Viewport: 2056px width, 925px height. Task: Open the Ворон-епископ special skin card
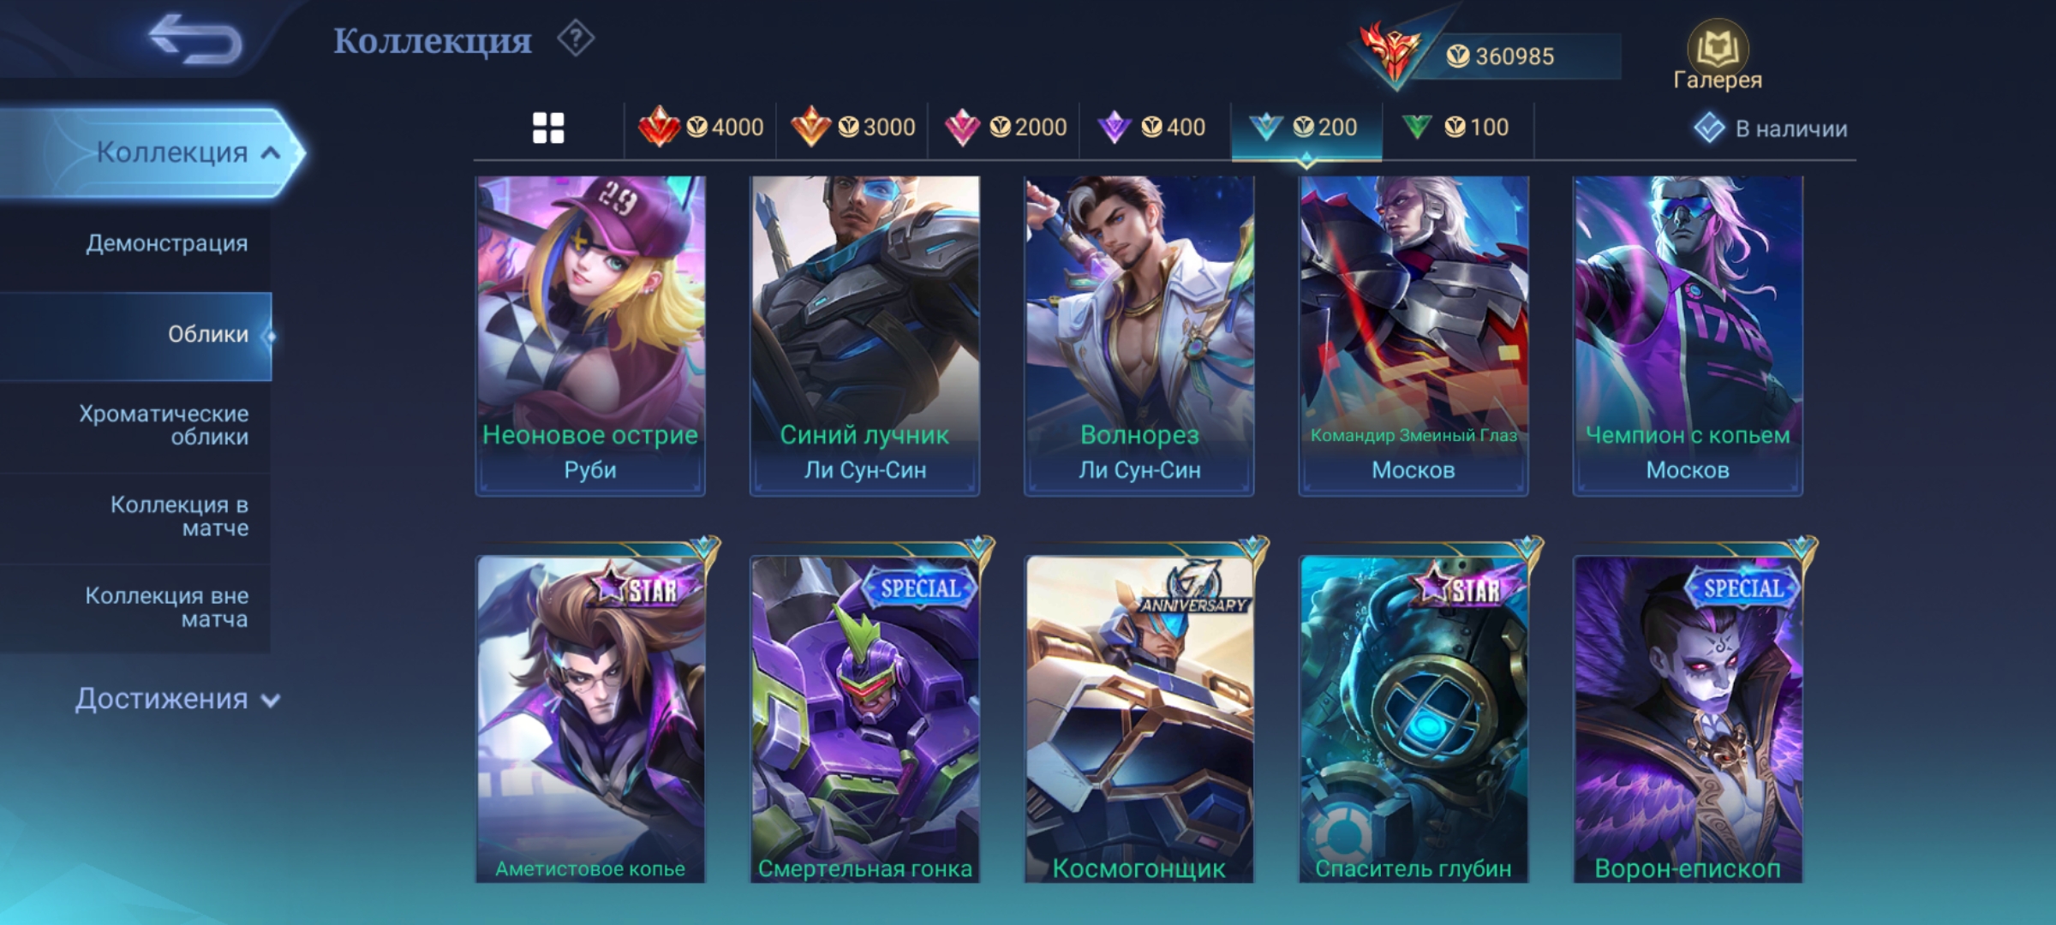tap(1688, 718)
